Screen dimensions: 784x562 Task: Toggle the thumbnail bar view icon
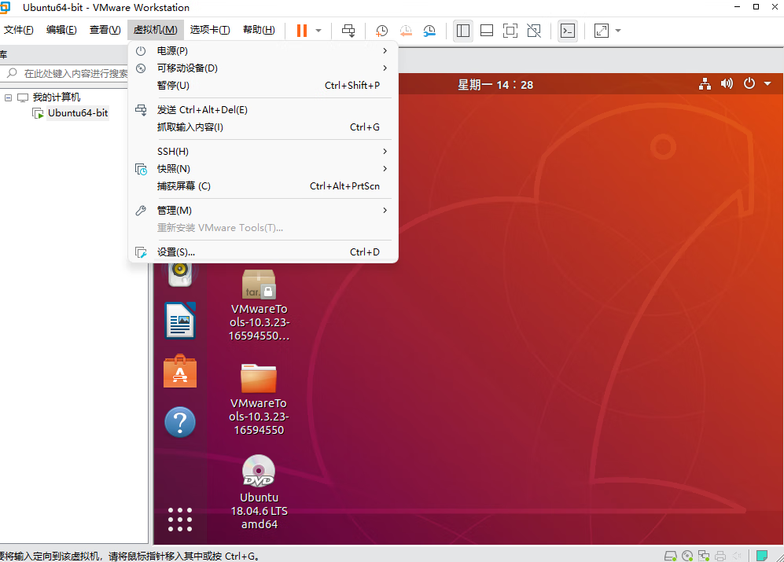point(487,31)
